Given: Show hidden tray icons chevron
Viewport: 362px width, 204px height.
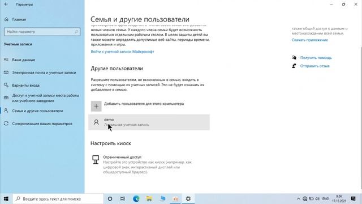Looking at the screenshot, I should pyautogui.click(x=298, y=199).
